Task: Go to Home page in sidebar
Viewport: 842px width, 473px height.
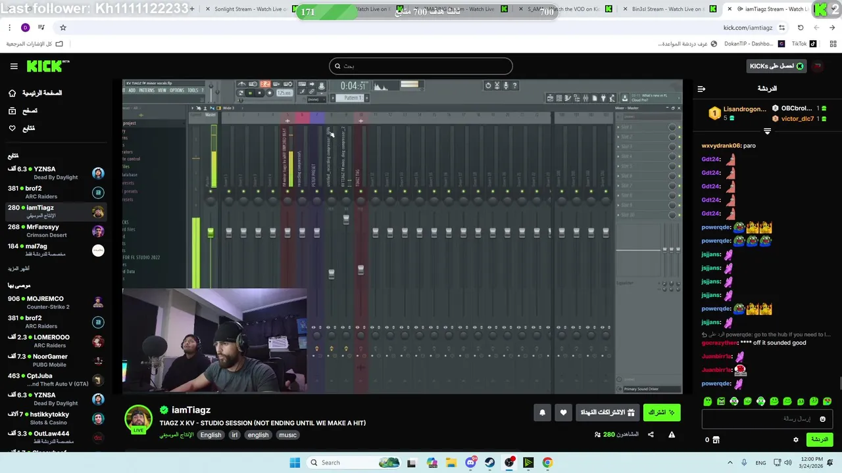Action: (36, 93)
